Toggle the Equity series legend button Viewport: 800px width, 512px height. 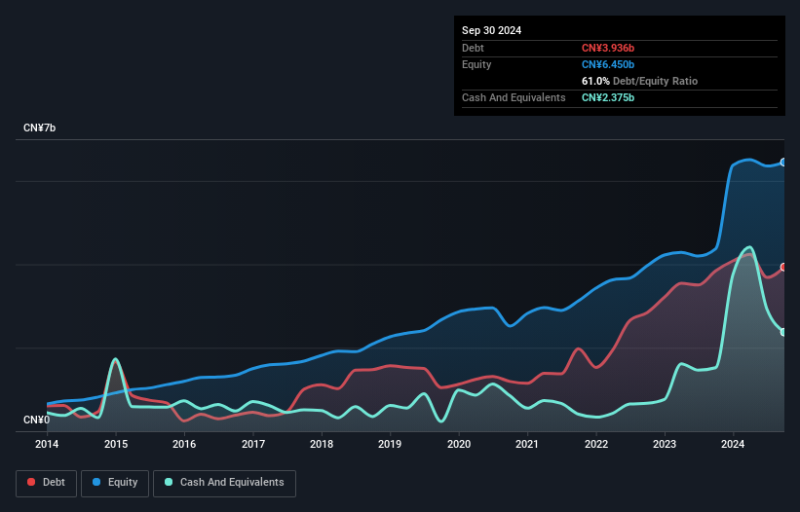click(115, 483)
